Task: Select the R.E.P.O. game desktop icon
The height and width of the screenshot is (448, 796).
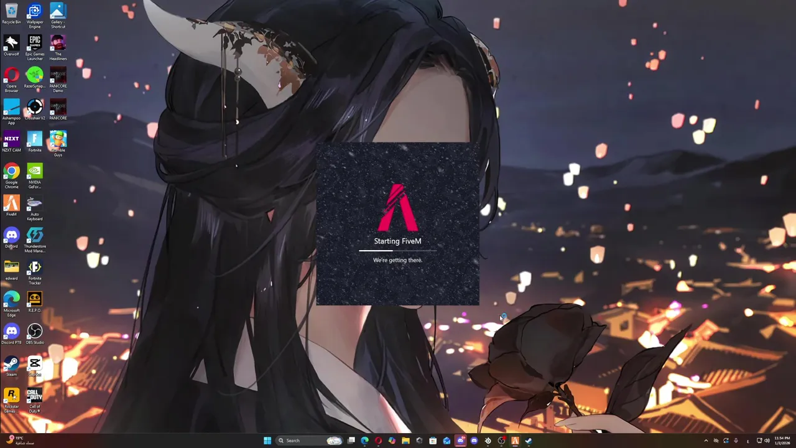Action: [35, 302]
